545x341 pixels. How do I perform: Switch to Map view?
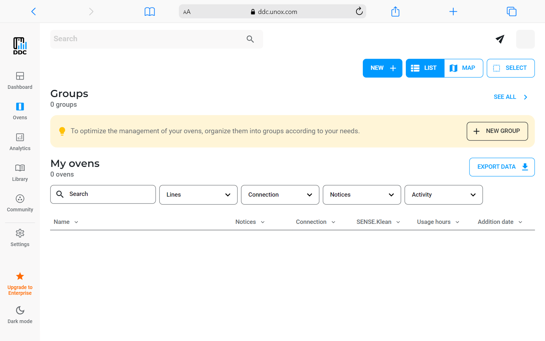click(x=463, y=68)
